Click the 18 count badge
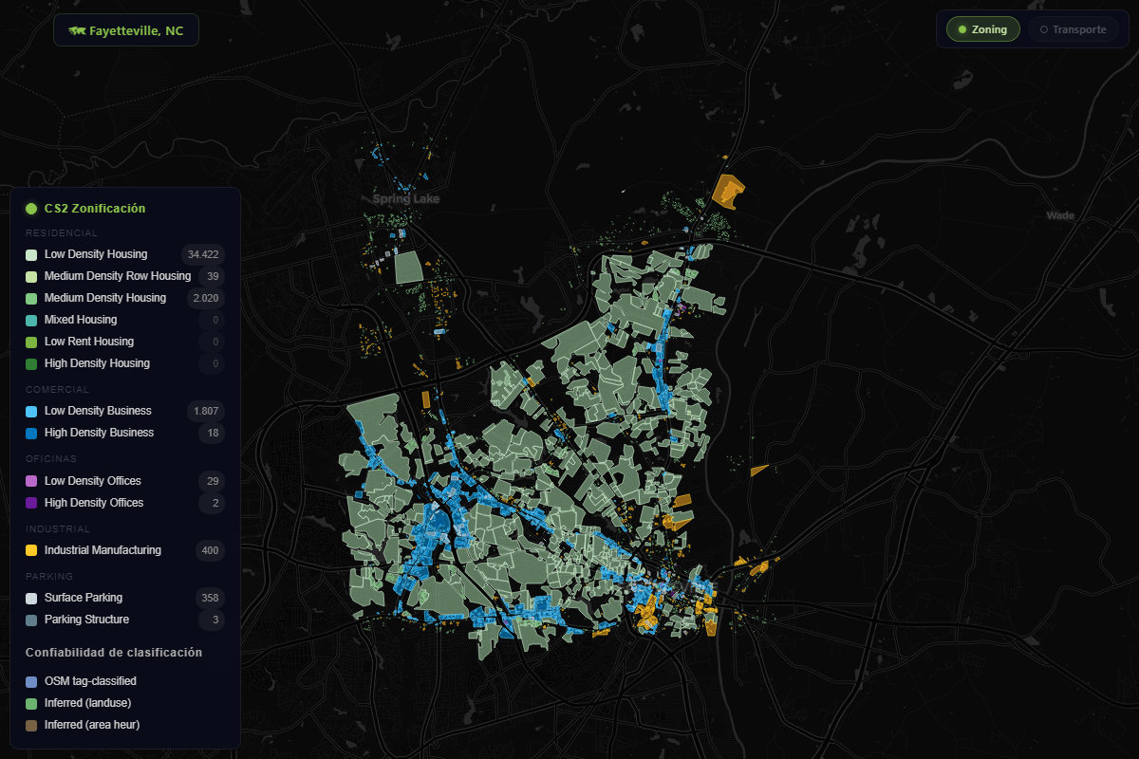1139x759 pixels. (213, 433)
